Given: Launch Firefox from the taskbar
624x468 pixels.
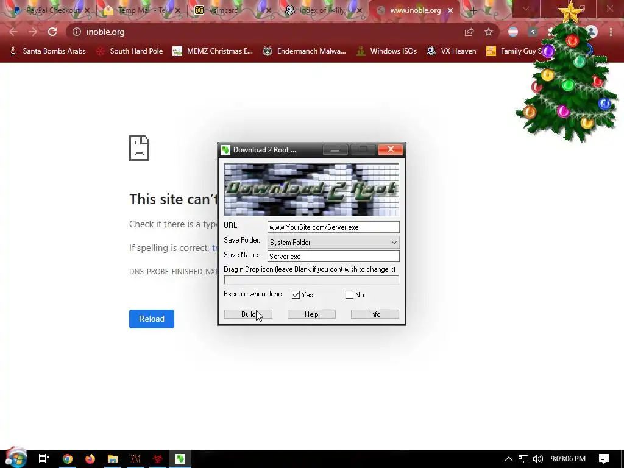Looking at the screenshot, I should pyautogui.click(x=90, y=459).
